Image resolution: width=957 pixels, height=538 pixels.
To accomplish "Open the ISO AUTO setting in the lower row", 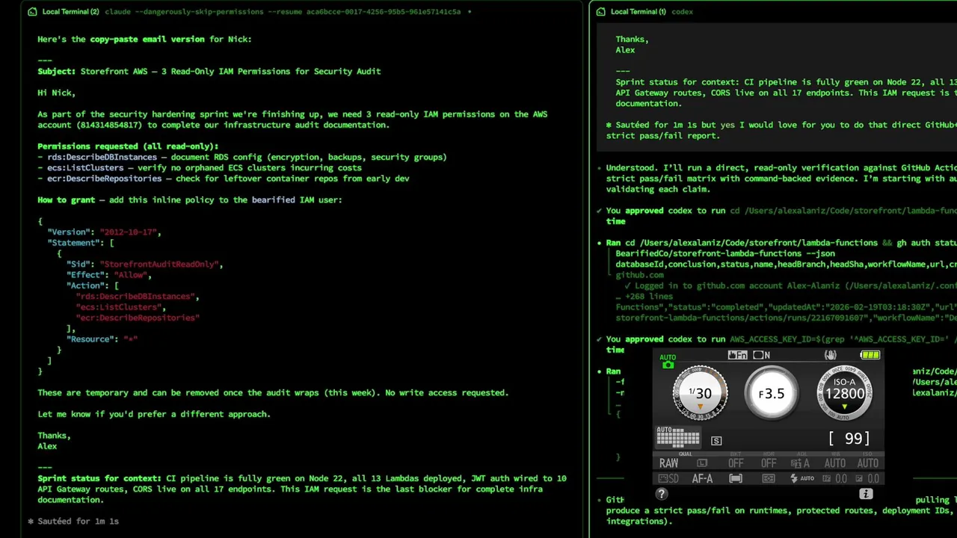I will 867,463.
